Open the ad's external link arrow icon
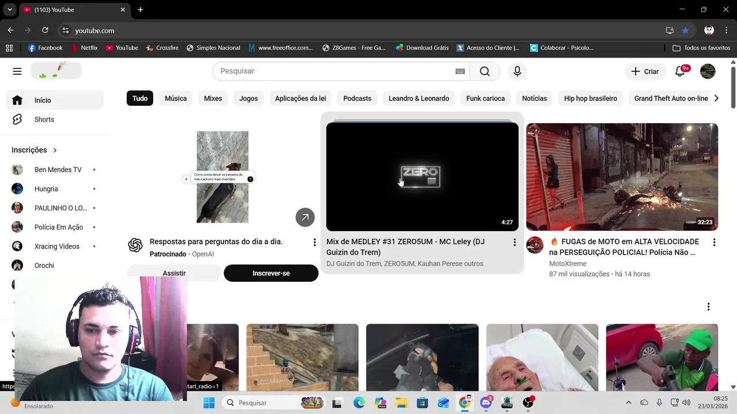 tap(305, 217)
